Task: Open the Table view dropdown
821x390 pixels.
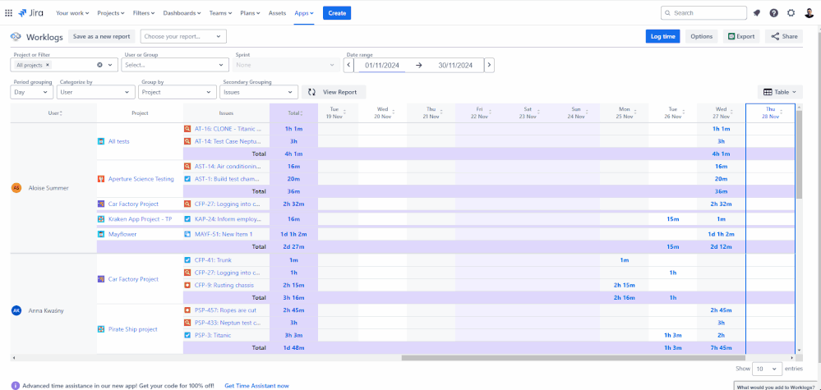Action: [780, 92]
